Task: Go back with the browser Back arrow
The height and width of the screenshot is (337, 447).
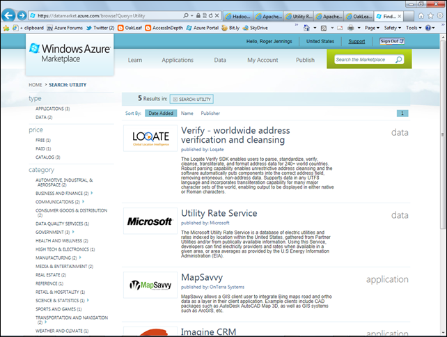Action: pos(8,15)
